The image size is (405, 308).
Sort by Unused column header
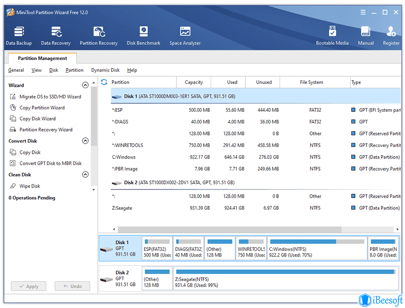click(x=264, y=82)
